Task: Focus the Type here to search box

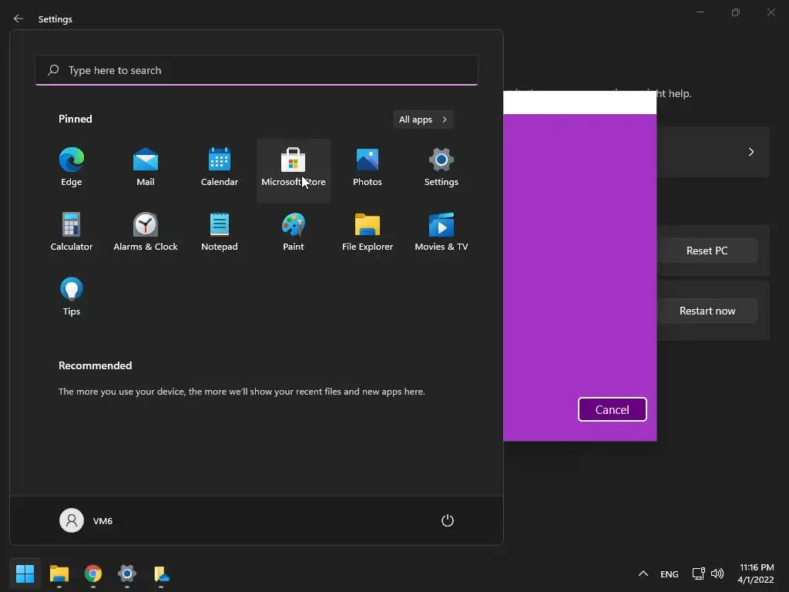Action: (257, 70)
